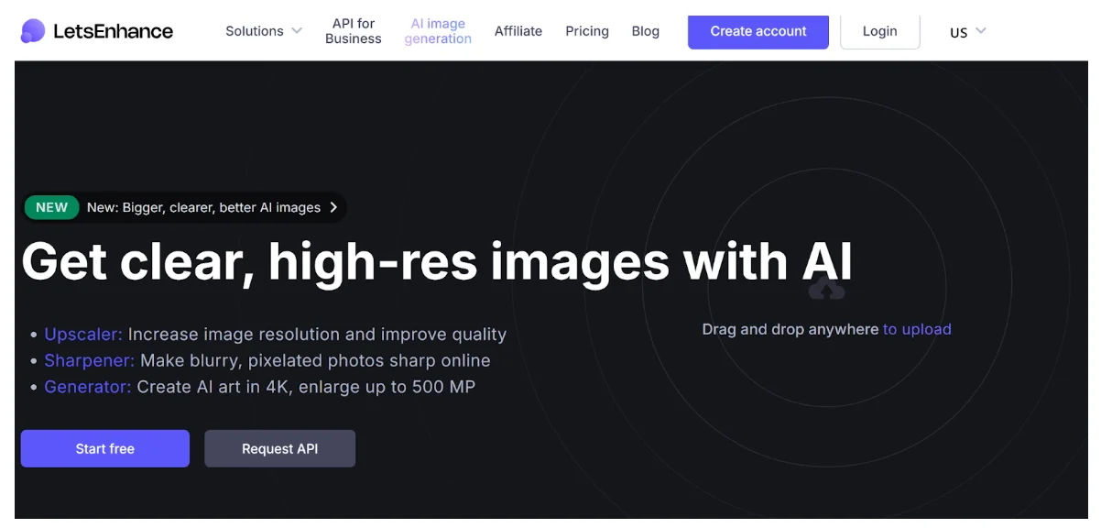This screenshot has height=528, width=1101.
Task: Click the LetsEnhance logo icon
Action: [31, 30]
